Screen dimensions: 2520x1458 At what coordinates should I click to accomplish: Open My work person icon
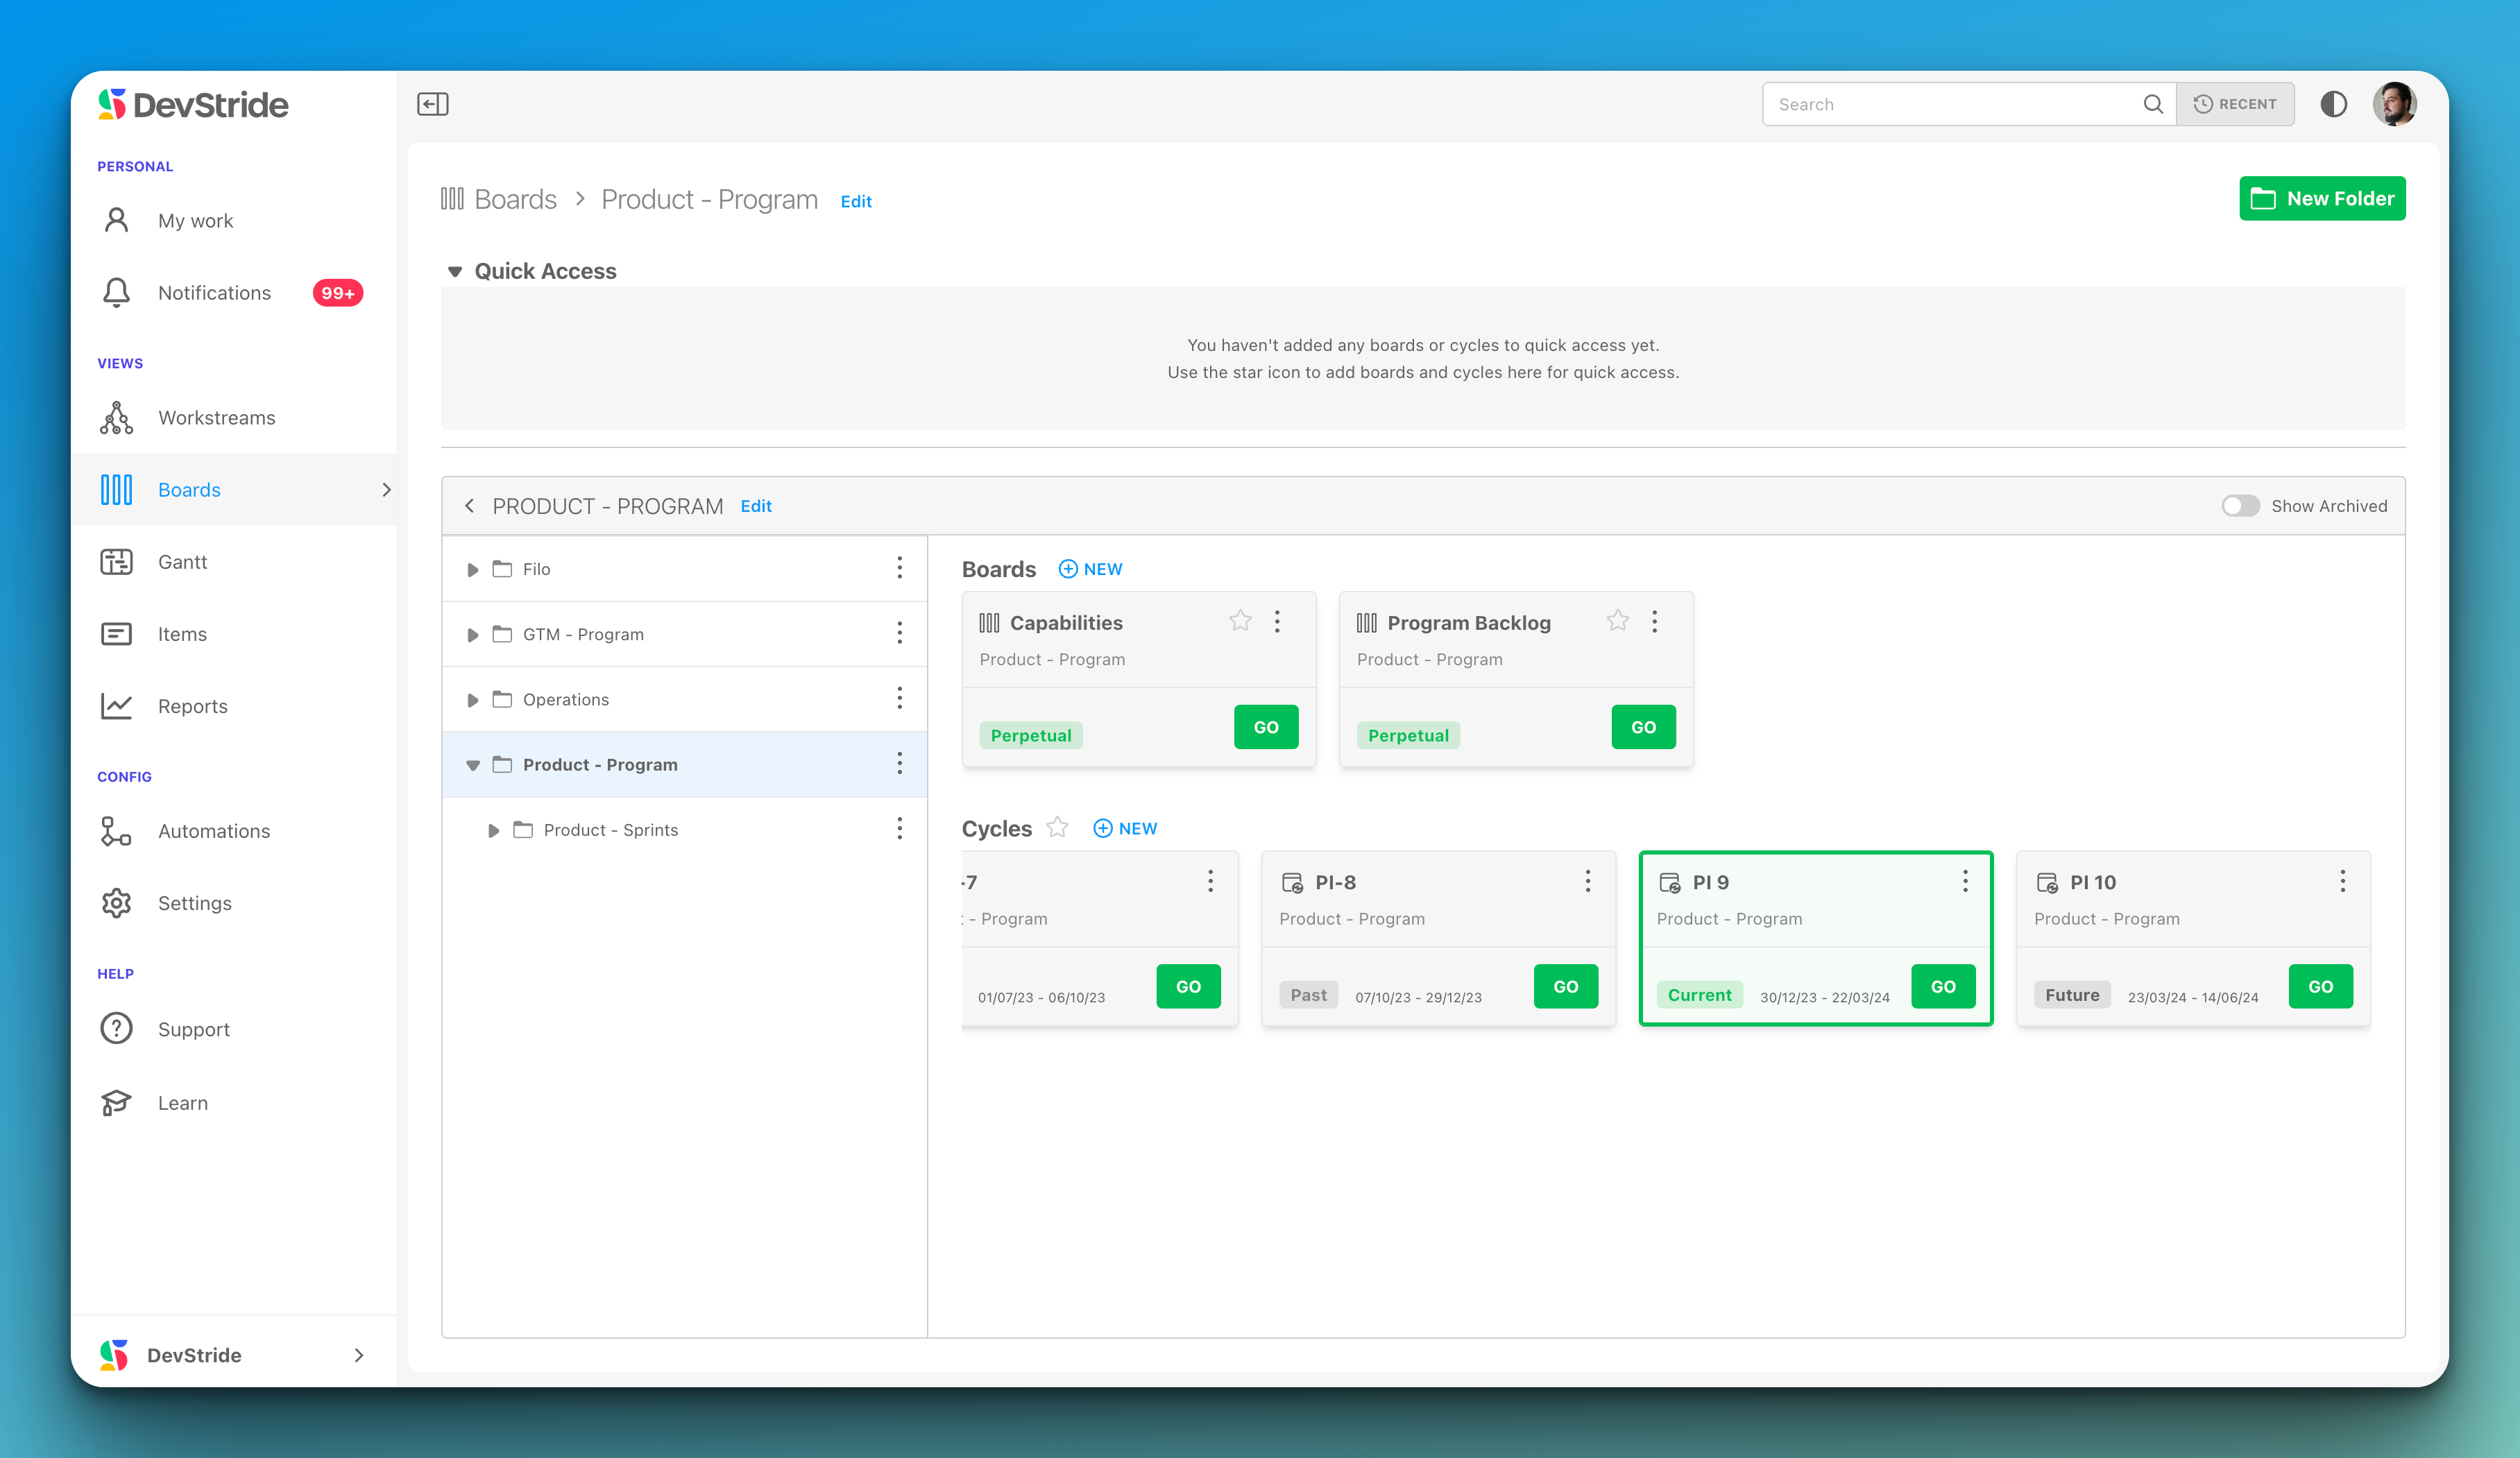point(116,220)
